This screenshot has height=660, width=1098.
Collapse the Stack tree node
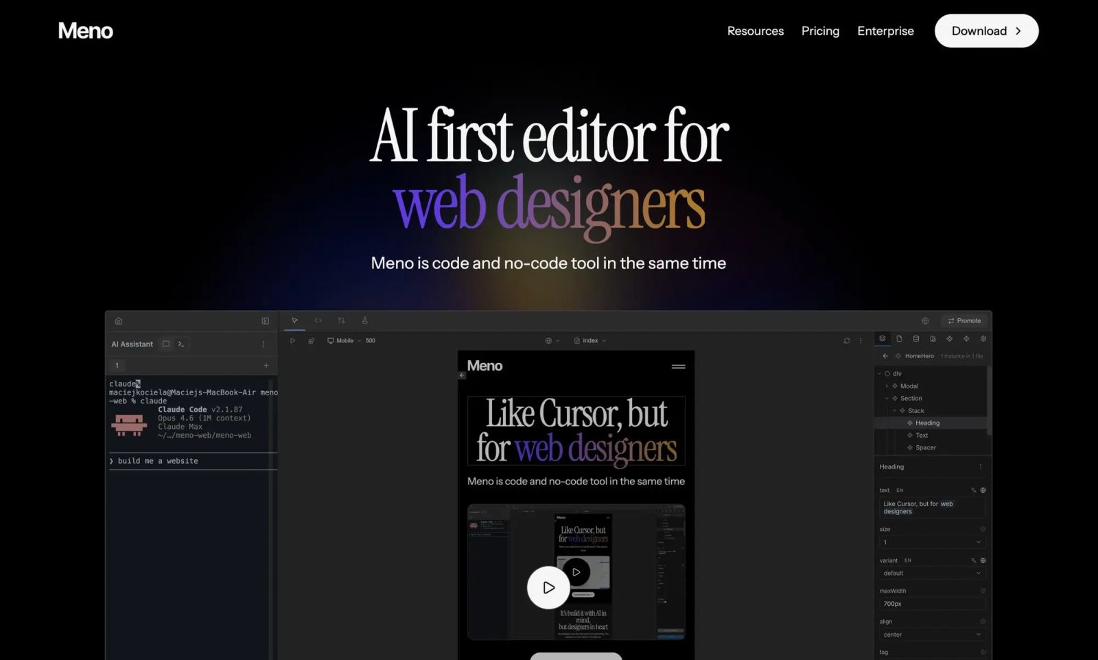(x=894, y=411)
